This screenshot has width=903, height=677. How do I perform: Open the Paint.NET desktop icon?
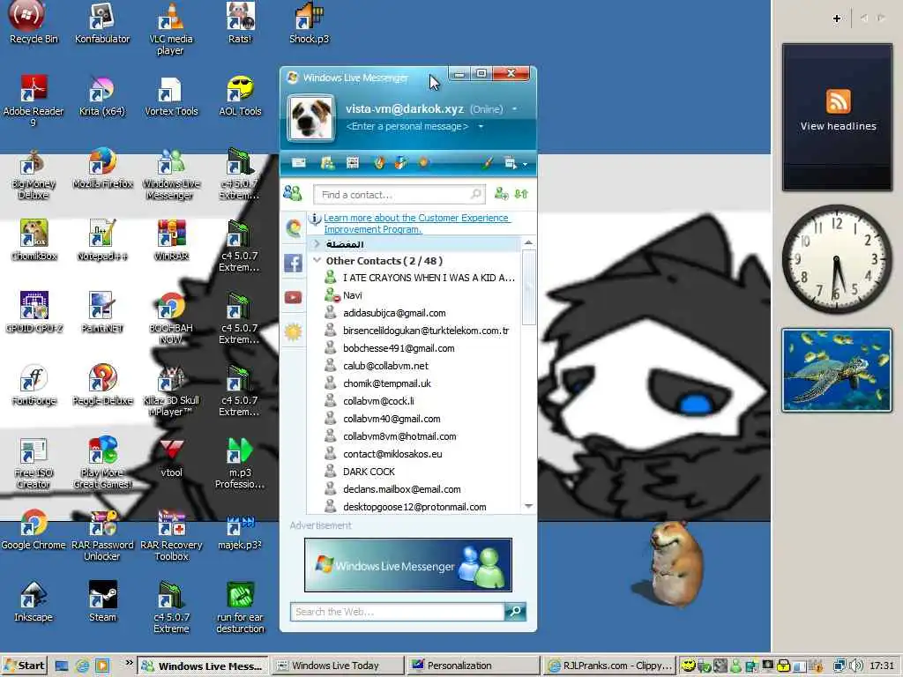click(x=102, y=313)
